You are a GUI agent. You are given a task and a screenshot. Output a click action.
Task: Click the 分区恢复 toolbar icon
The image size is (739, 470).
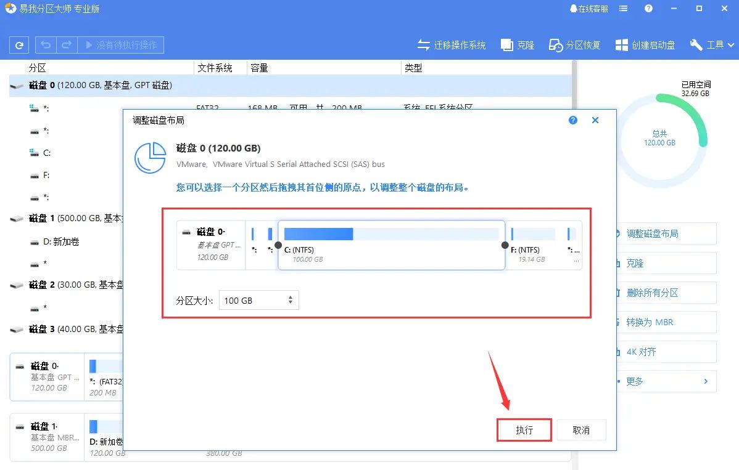click(574, 44)
